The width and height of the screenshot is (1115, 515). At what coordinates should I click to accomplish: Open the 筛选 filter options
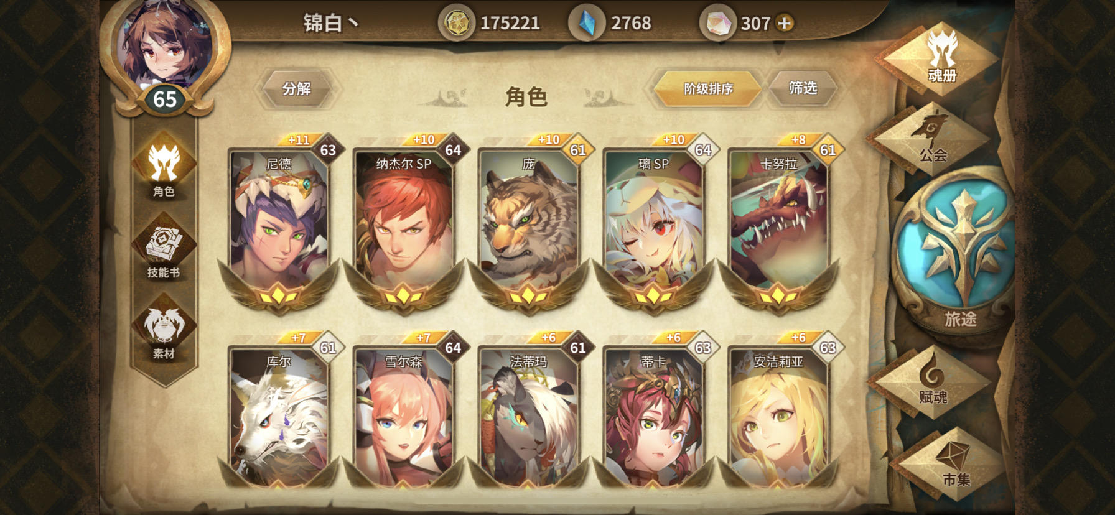tap(803, 88)
